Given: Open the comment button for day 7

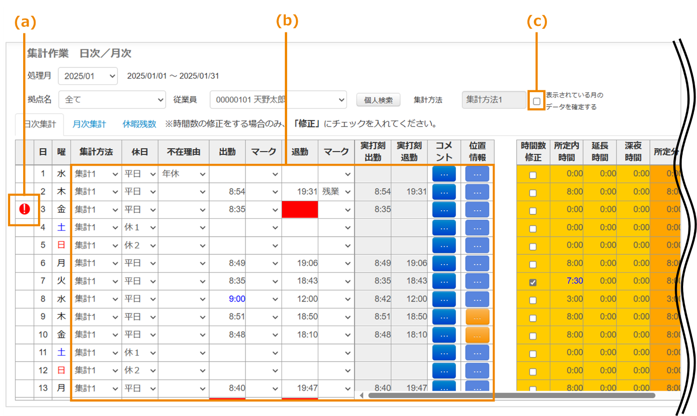Looking at the screenshot, I should point(444,281).
